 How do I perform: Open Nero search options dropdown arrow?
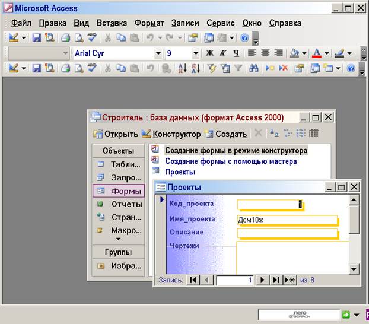click(357, 315)
